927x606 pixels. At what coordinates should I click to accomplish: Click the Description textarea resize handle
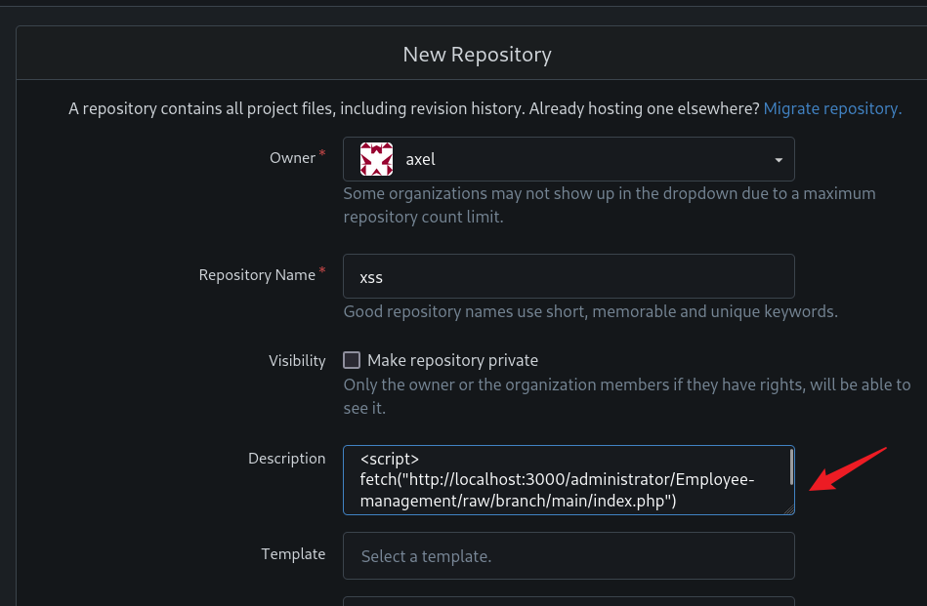788,509
